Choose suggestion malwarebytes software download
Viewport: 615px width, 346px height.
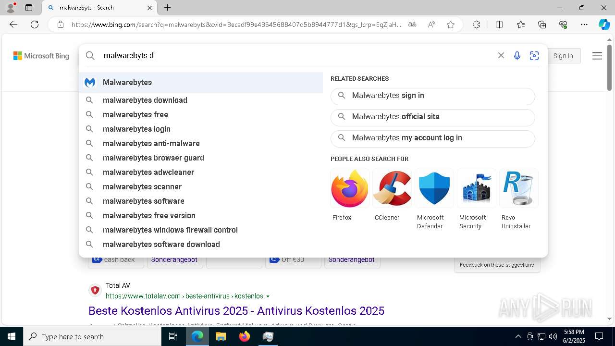(201, 244)
